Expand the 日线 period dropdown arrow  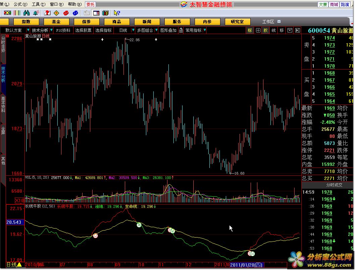pyautogui.click(x=133, y=30)
